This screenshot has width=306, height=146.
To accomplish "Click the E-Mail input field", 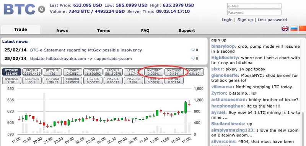I will tap(254, 6).
